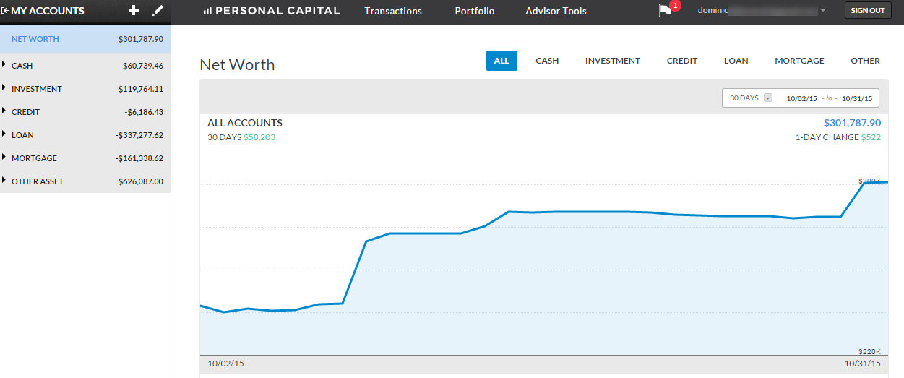Screen dimensions: 904x378
Task: Click the start date 10/02/15 field
Action: 802,98
